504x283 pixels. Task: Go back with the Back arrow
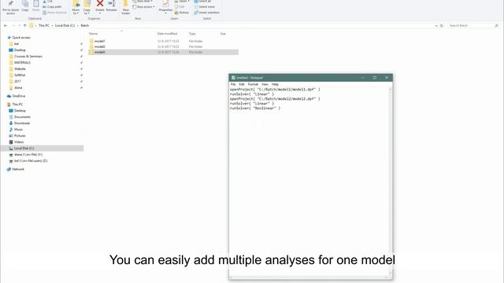click(6, 25)
